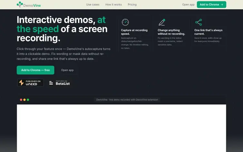The height and width of the screenshot is (152, 243).
Task: Click the 'Send it once' description text
Action: coord(208,40)
